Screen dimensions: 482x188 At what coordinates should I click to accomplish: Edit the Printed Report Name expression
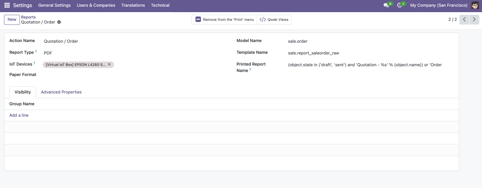click(x=371, y=65)
